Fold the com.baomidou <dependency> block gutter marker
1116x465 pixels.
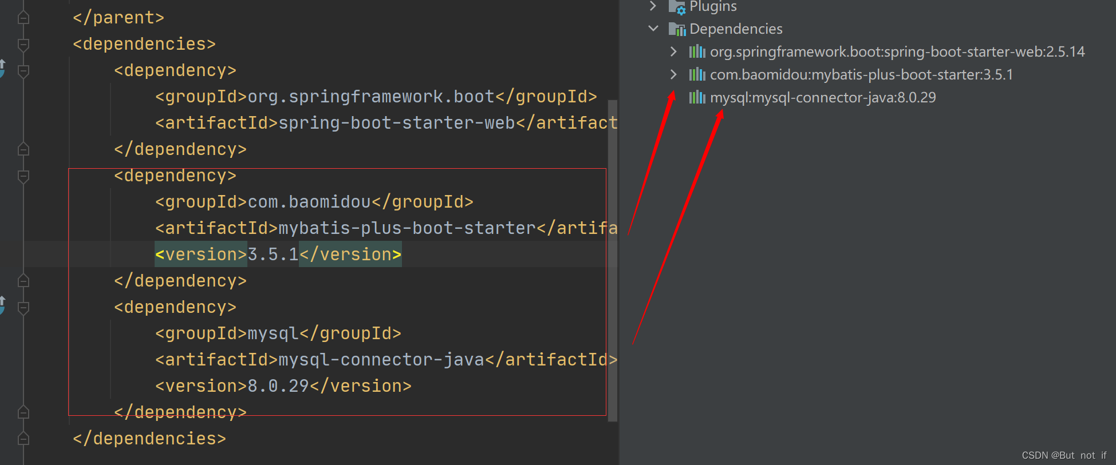pyautogui.click(x=23, y=176)
